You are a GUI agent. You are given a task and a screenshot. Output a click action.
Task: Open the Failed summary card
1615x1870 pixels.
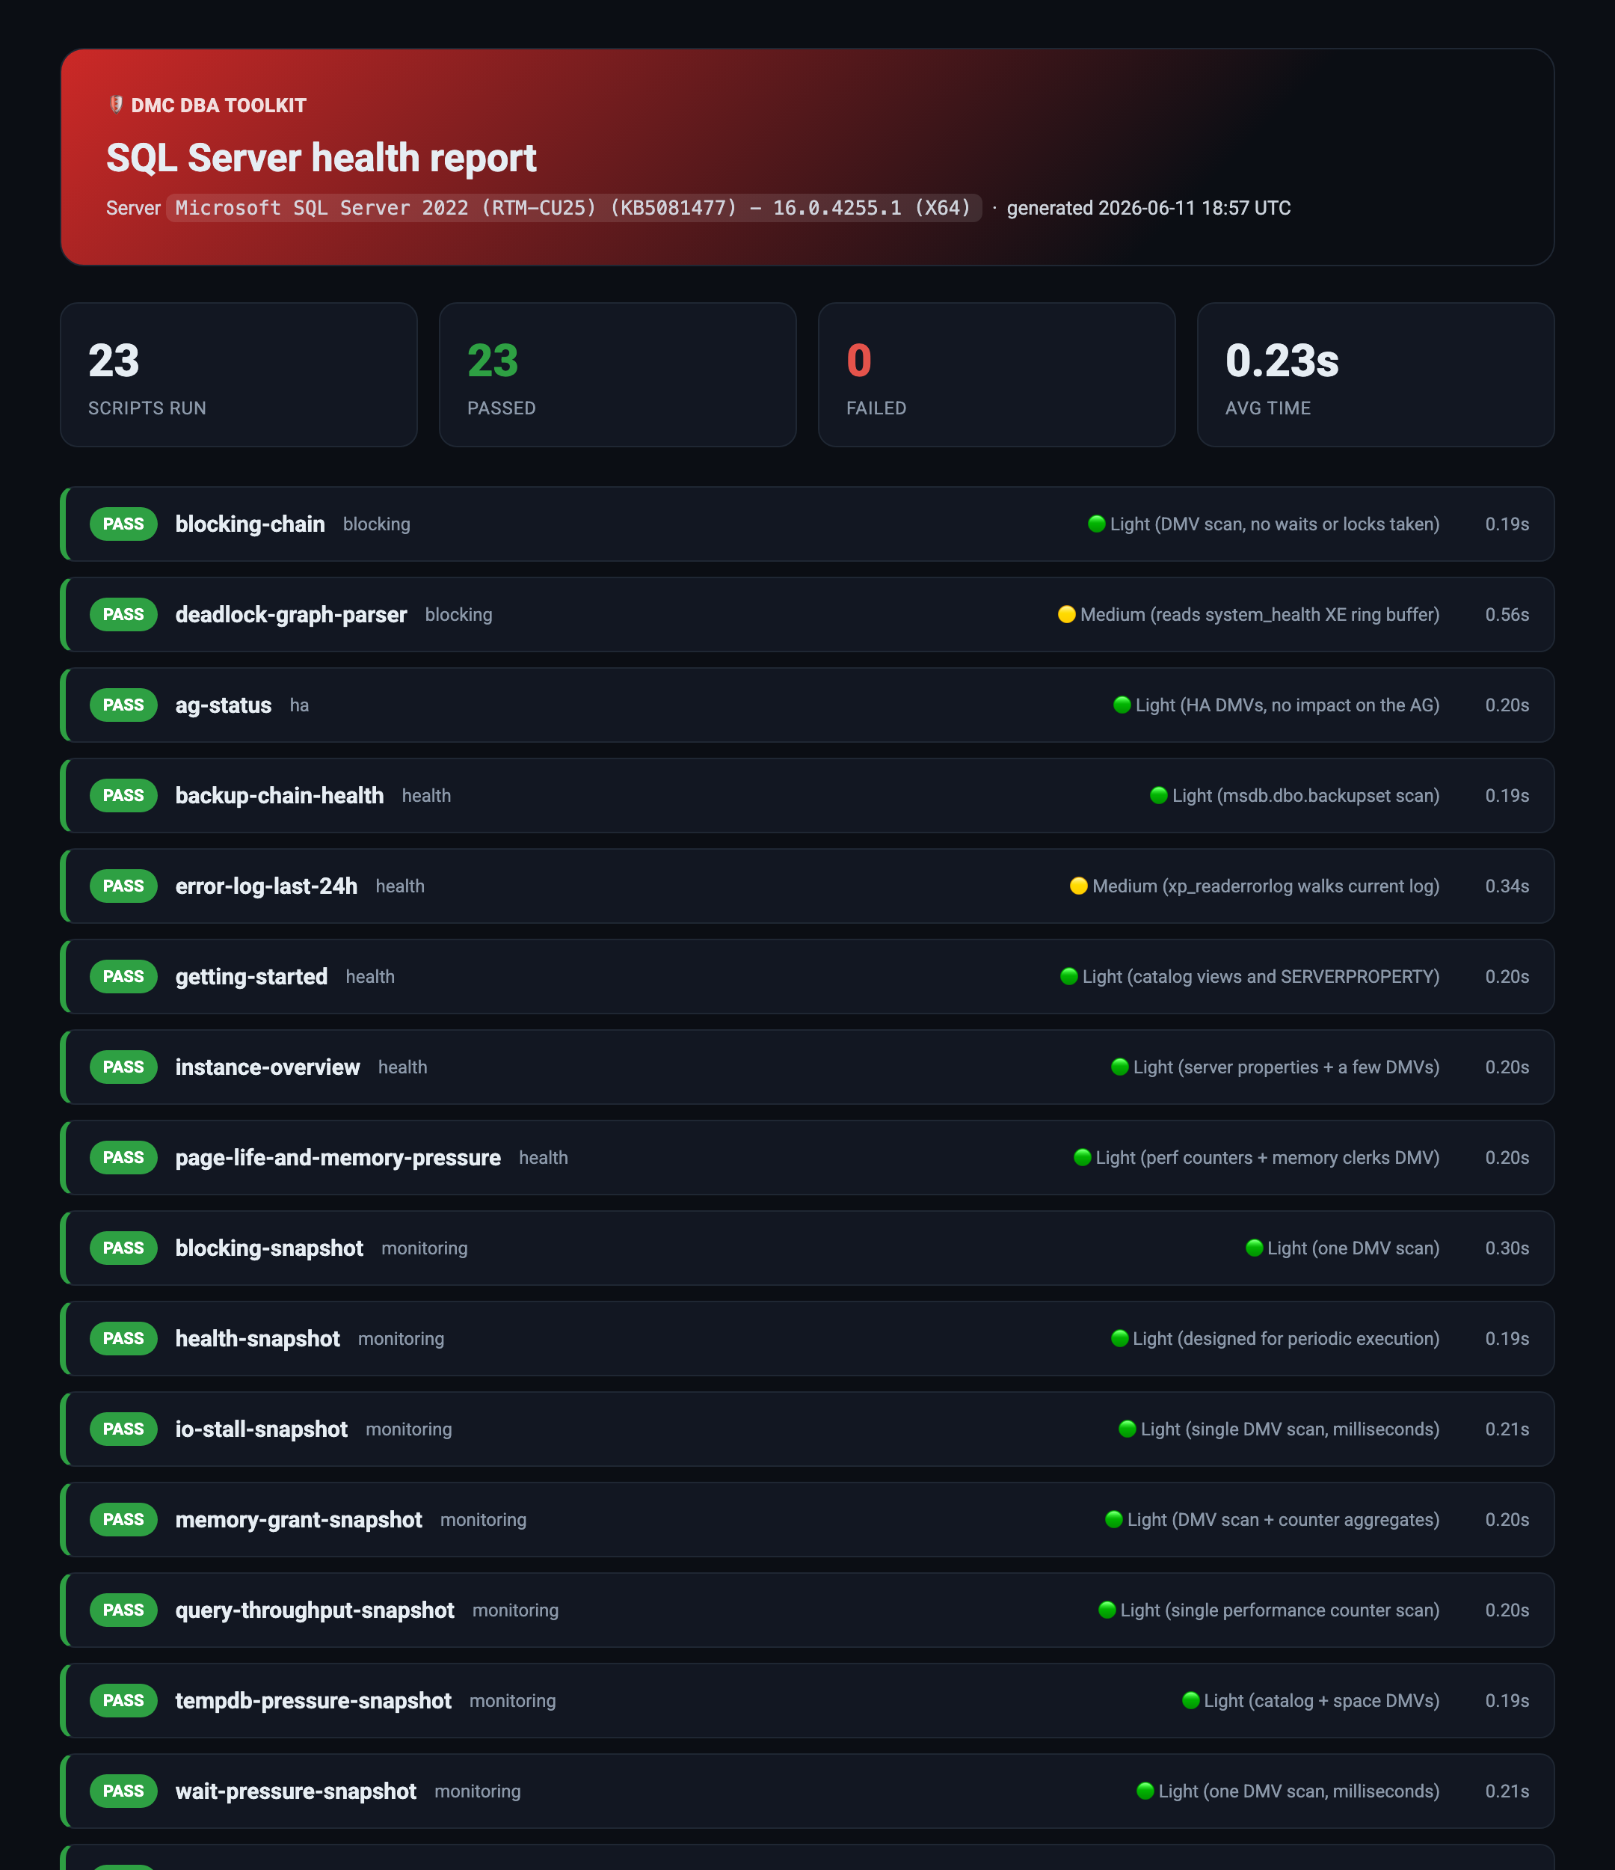point(997,375)
